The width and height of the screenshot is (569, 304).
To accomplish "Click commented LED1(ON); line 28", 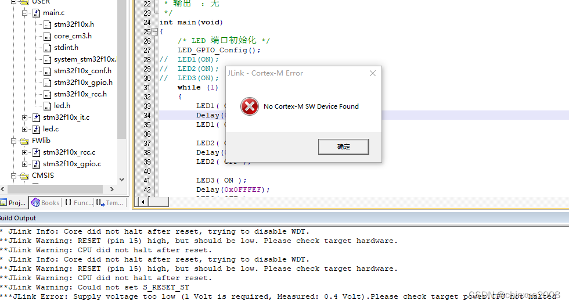I will [189, 59].
